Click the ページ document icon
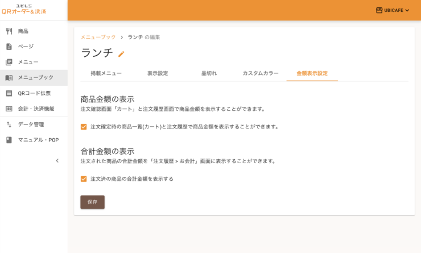The image size is (421, 253). pos(9,47)
